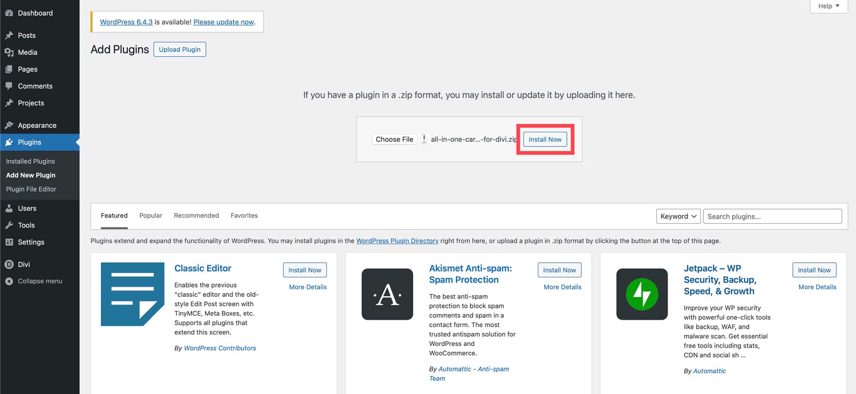856x394 pixels.
Task: Click the Divi logo icon
Action: [x=9, y=265]
